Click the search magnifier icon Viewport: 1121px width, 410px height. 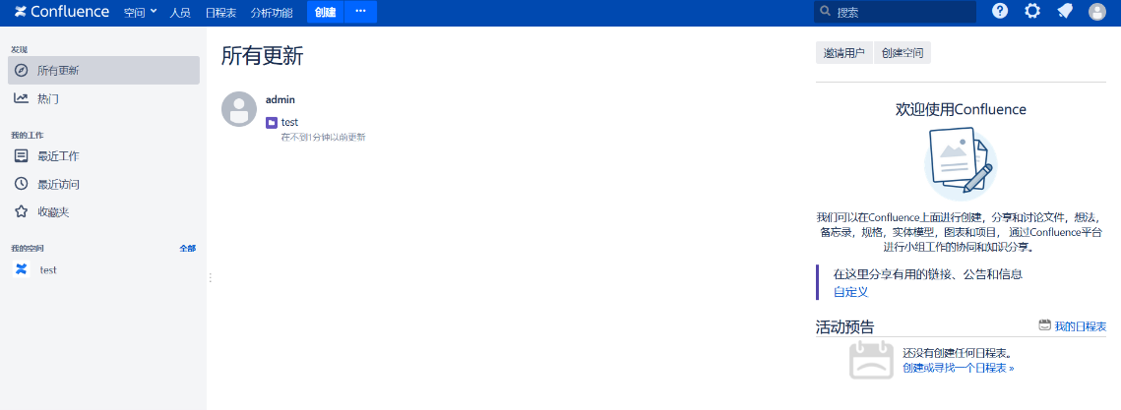coord(826,12)
